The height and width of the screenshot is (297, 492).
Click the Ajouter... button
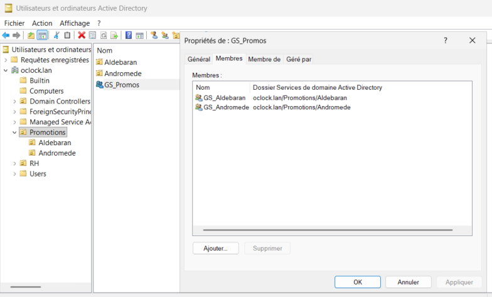click(x=216, y=248)
